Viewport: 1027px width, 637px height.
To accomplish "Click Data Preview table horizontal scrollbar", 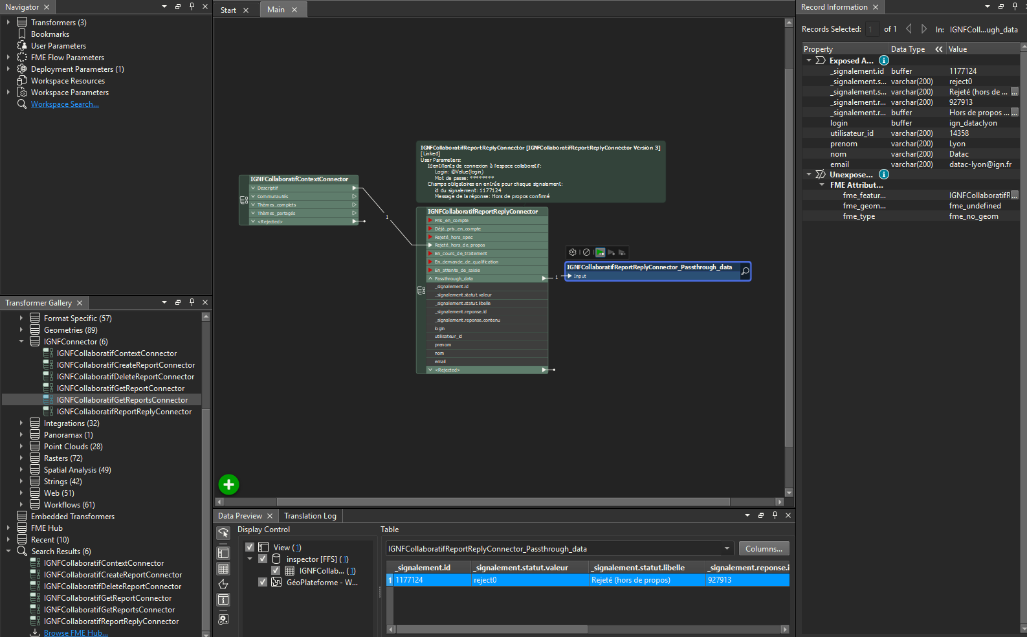I will [x=492, y=629].
